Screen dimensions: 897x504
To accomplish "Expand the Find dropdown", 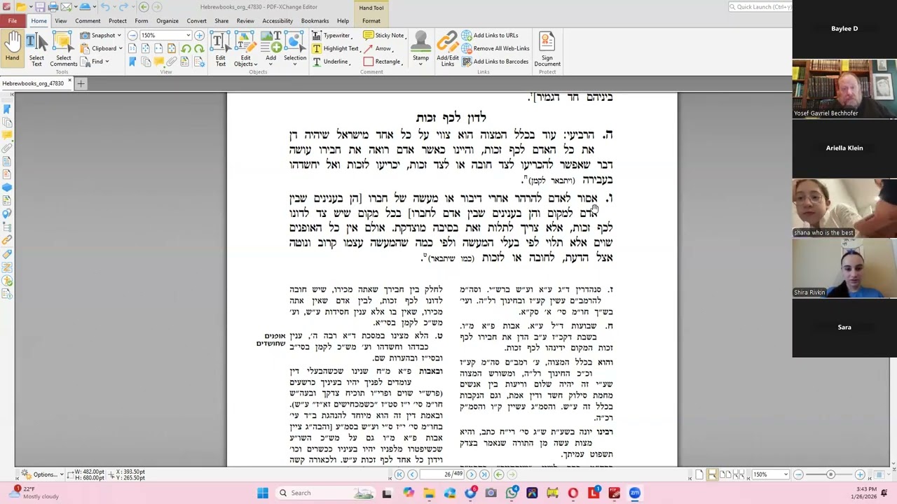I will [107, 62].
